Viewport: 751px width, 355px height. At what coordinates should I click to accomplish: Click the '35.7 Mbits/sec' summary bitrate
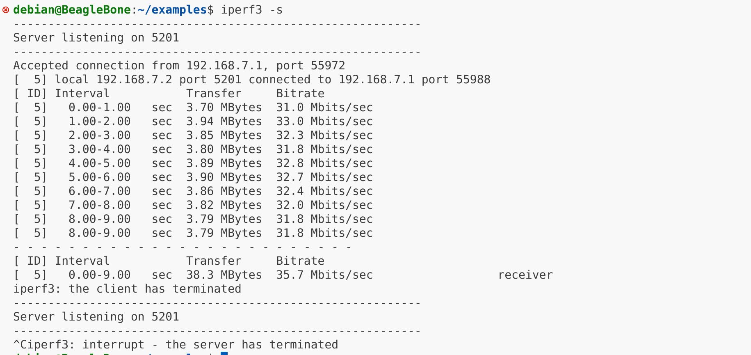[324, 275]
